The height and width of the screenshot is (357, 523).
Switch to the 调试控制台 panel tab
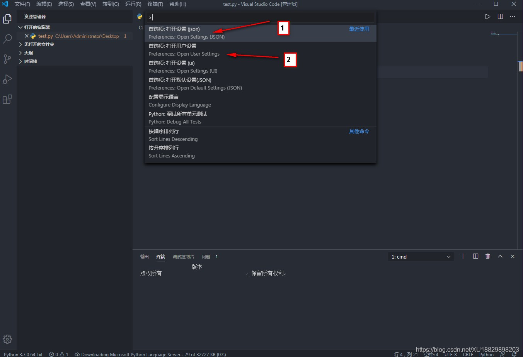[184, 257]
